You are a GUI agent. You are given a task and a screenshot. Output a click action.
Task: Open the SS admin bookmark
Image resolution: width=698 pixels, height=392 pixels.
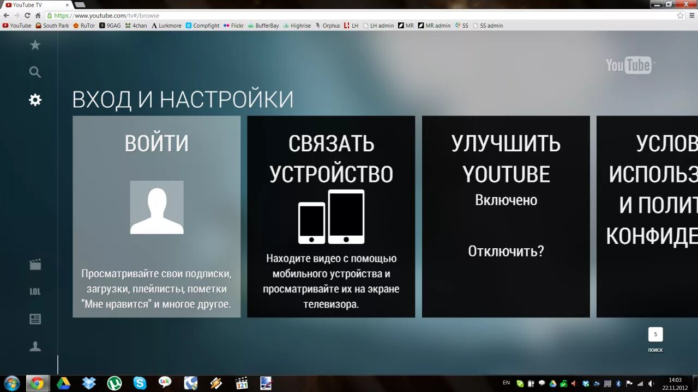coord(488,26)
